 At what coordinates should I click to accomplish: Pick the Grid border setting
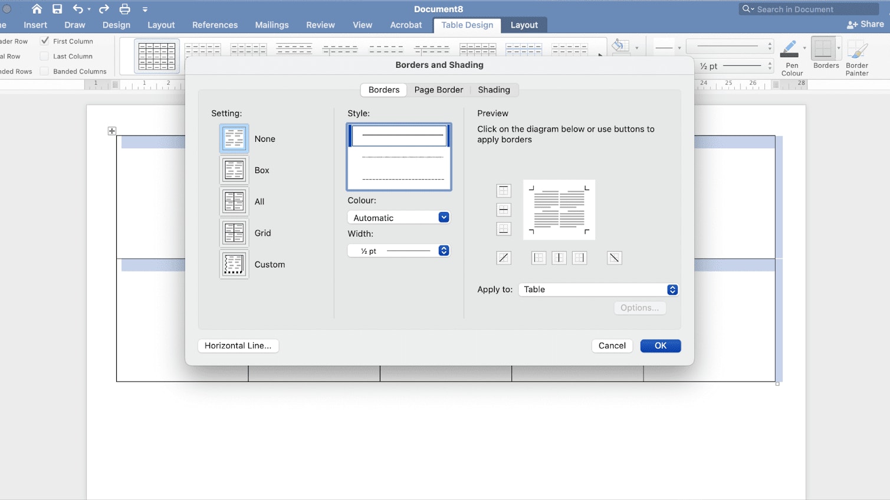[x=234, y=232]
